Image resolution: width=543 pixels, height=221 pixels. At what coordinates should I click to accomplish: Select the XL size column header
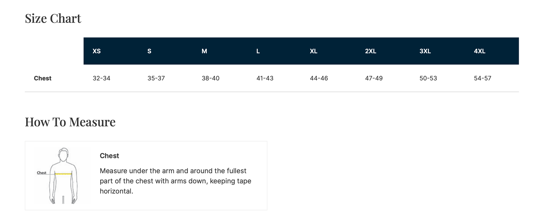(313, 51)
